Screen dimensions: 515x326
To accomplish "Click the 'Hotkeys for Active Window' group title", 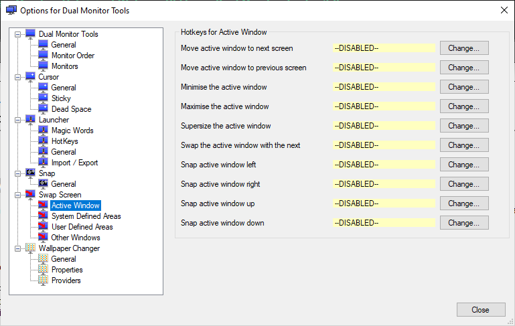I will tap(224, 32).
